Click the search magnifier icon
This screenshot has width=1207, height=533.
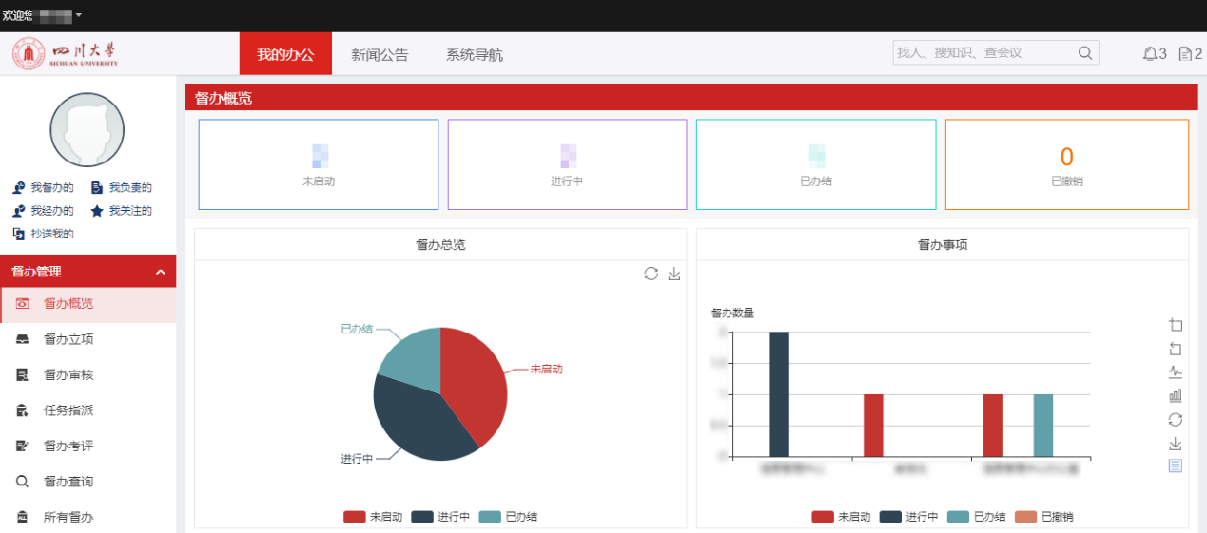pos(1084,53)
